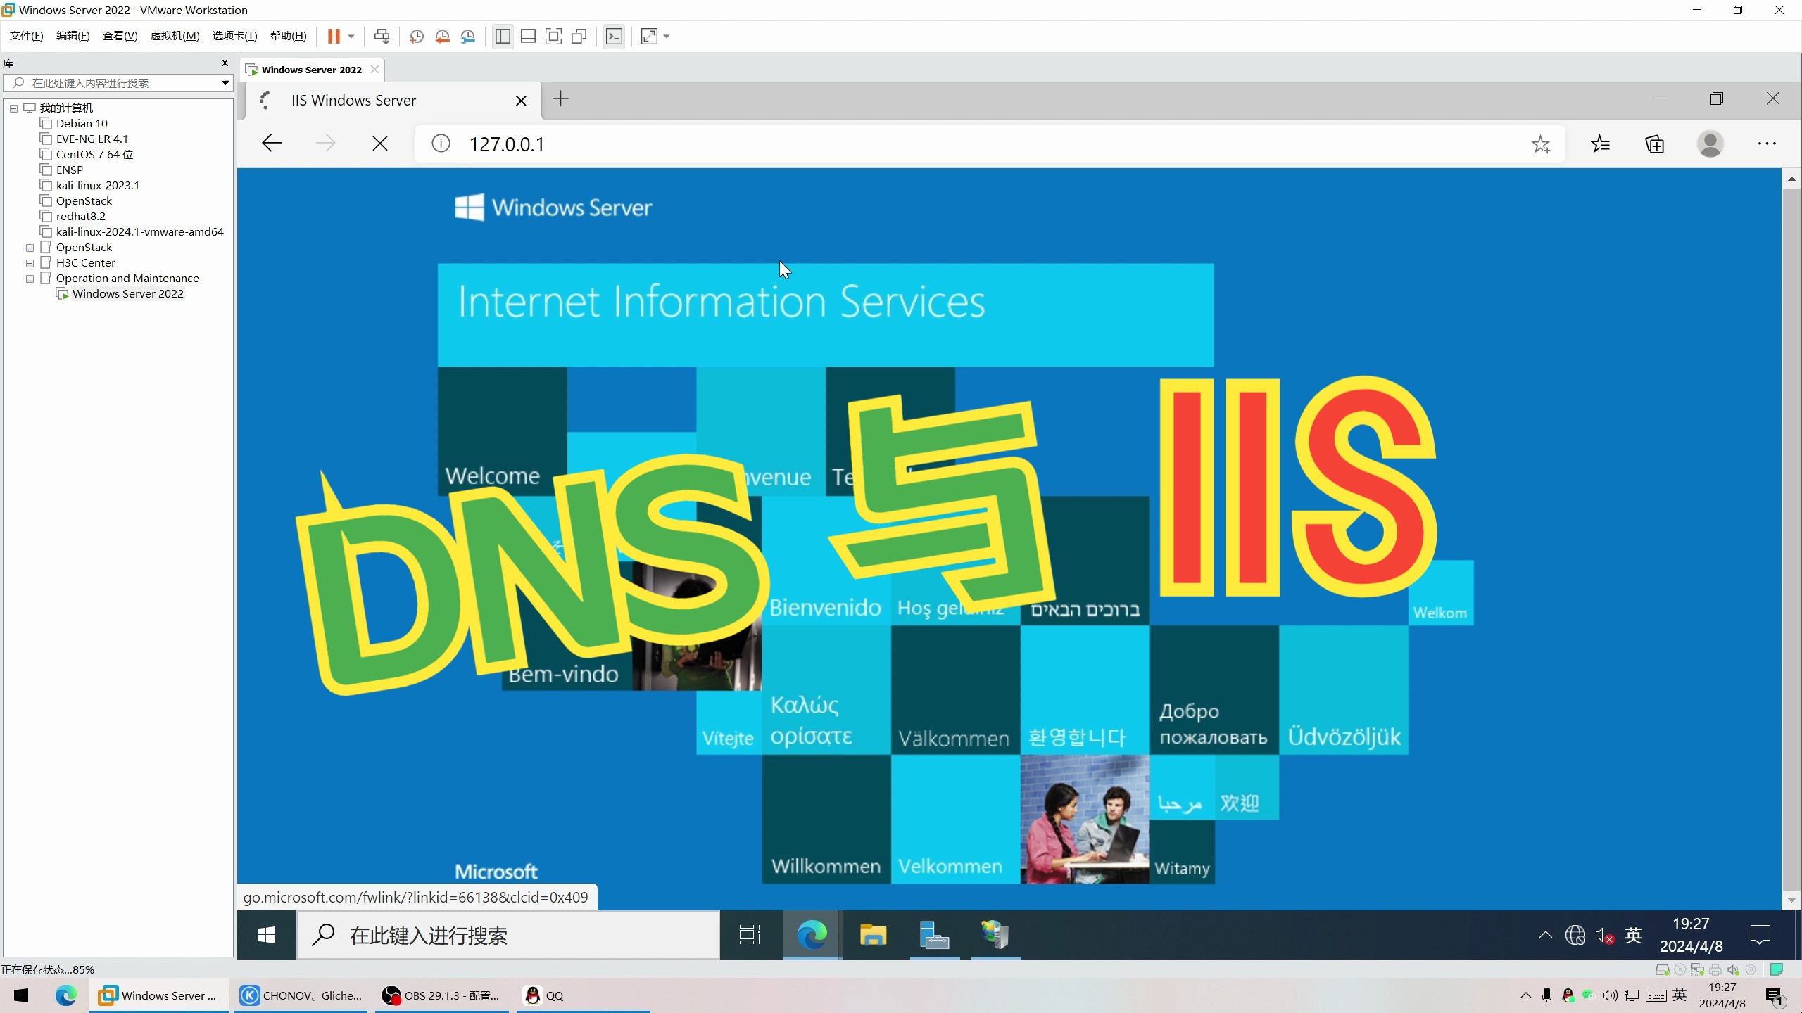Toggle the thumbnail bar view button
The image size is (1802, 1013).
click(x=528, y=36)
